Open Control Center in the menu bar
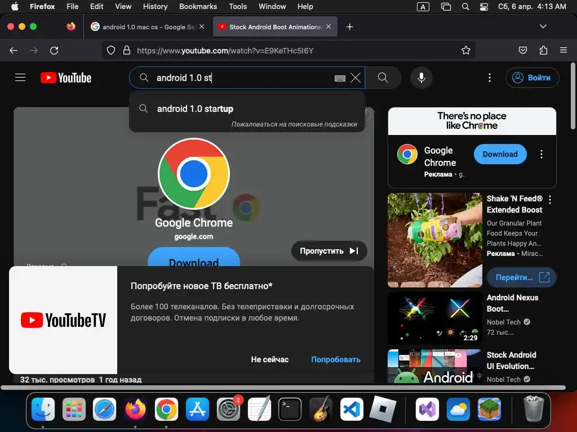Image resolution: width=577 pixels, height=432 pixels. tap(484, 7)
